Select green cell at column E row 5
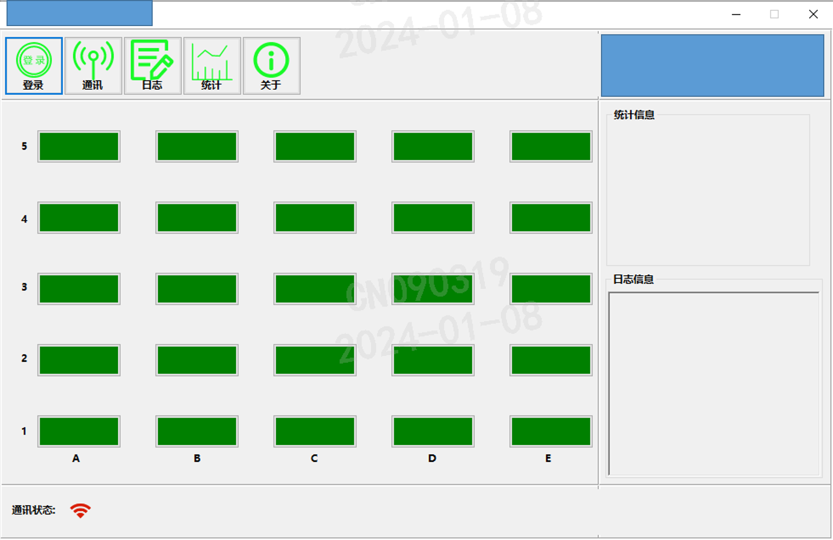The height and width of the screenshot is (540, 833). [x=550, y=146]
